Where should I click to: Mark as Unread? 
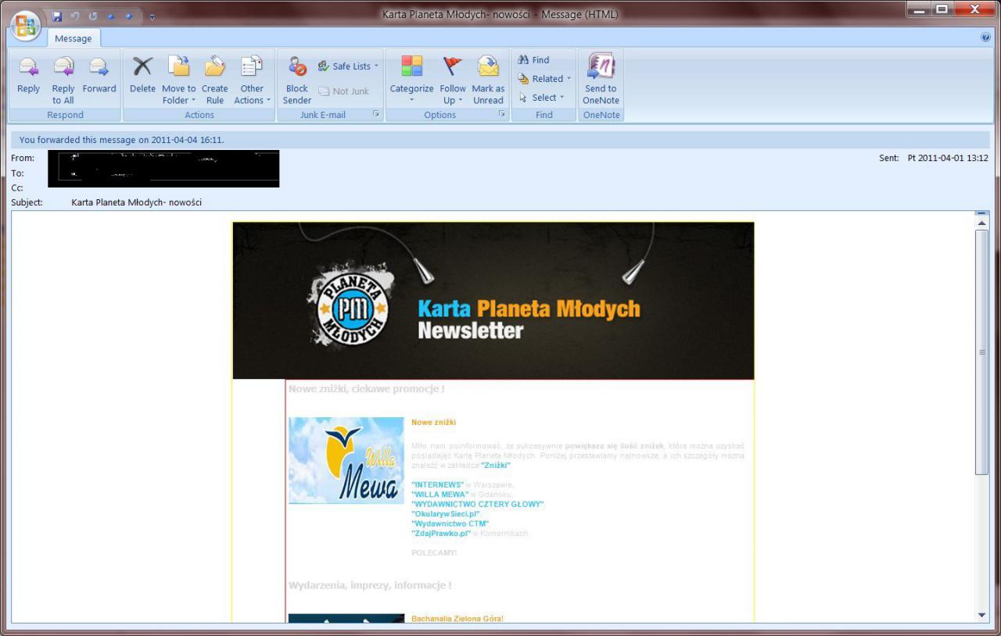click(488, 80)
